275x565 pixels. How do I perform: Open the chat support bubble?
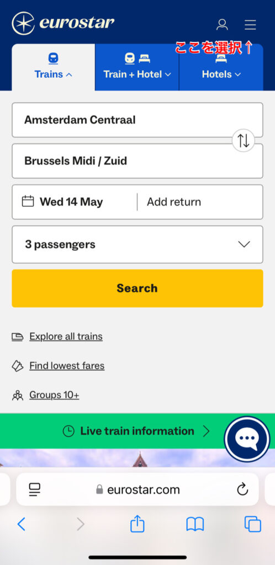(247, 439)
